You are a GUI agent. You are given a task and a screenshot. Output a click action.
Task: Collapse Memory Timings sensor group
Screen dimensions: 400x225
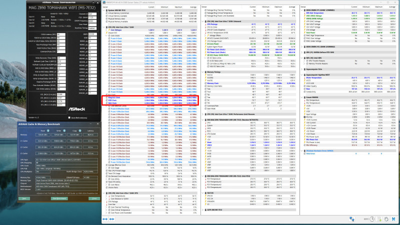203,72
